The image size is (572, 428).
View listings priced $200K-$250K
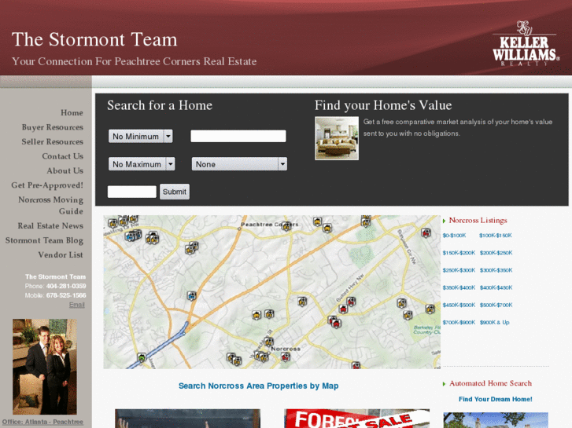click(496, 253)
